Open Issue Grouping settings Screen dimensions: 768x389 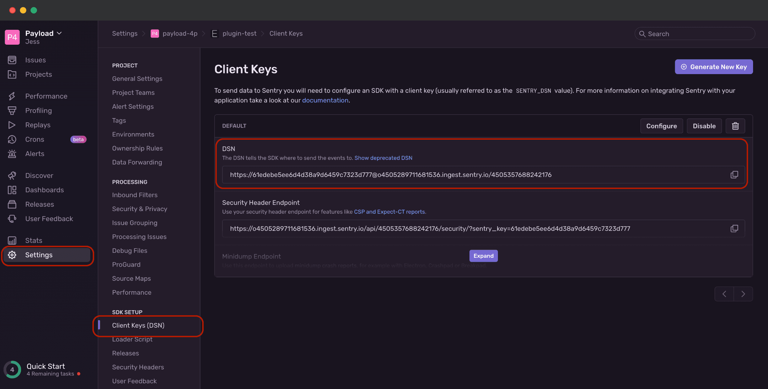click(x=135, y=223)
